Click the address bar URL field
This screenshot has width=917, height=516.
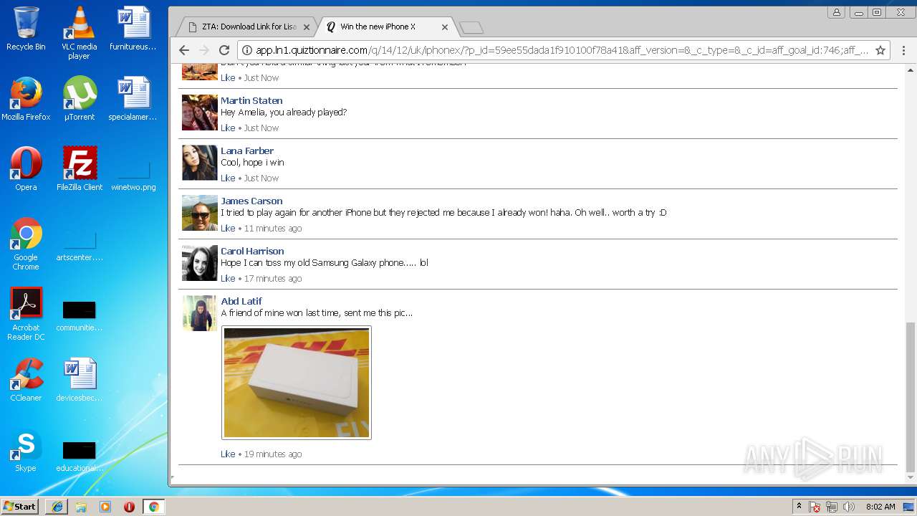click(562, 50)
